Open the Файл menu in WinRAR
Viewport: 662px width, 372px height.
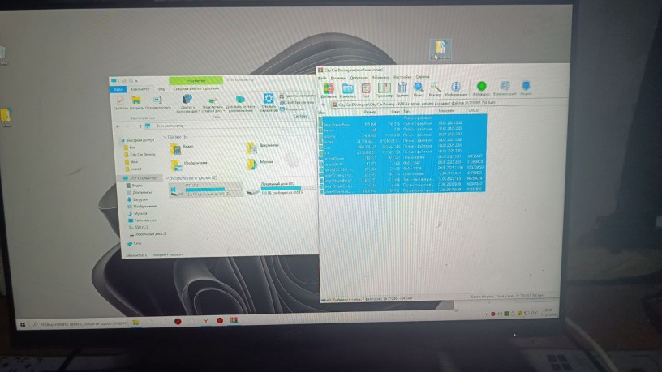tap(323, 78)
